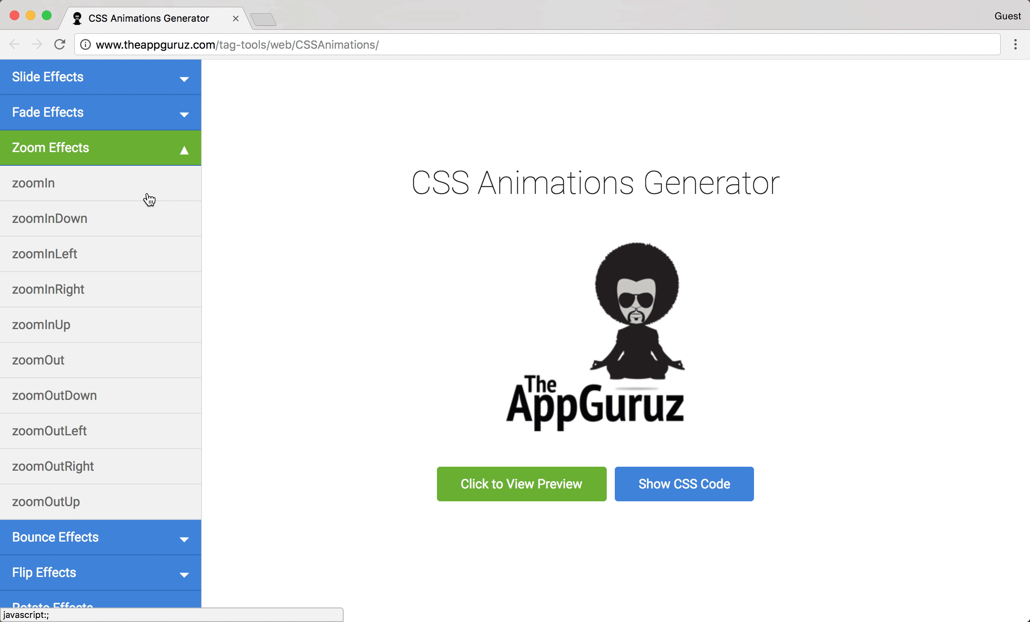This screenshot has width=1030, height=622.
Task: Expand the Flip Effects arrow
Action: (x=184, y=575)
